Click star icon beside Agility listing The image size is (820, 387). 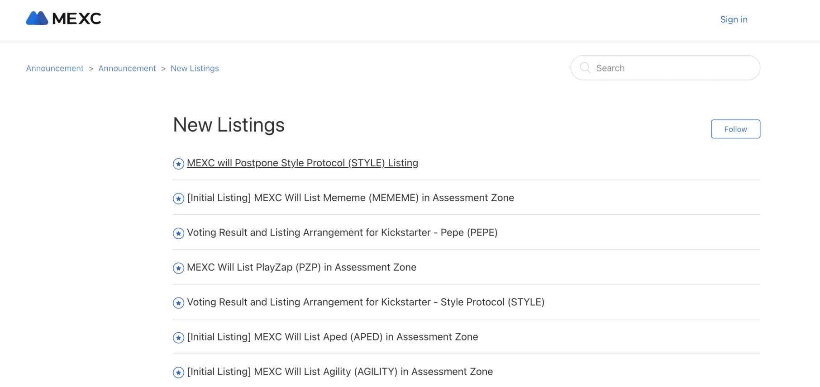tap(178, 373)
